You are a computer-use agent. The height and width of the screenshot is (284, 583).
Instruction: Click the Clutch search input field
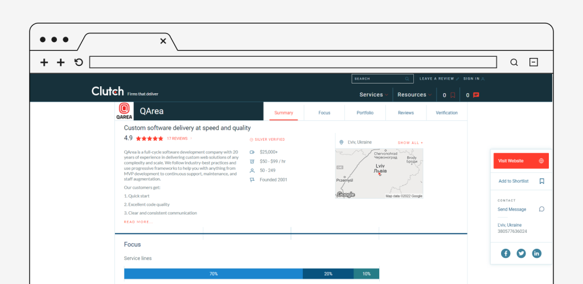[379, 79]
